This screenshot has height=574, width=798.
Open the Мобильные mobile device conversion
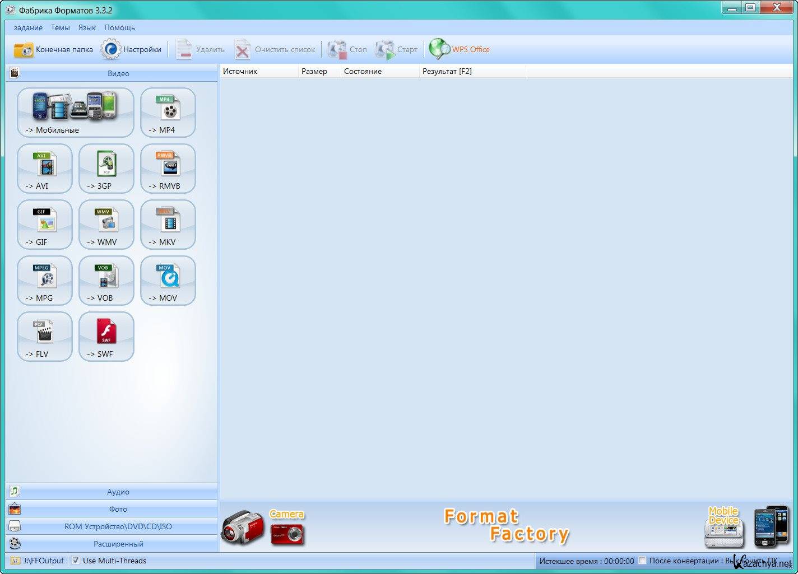click(76, 113)
